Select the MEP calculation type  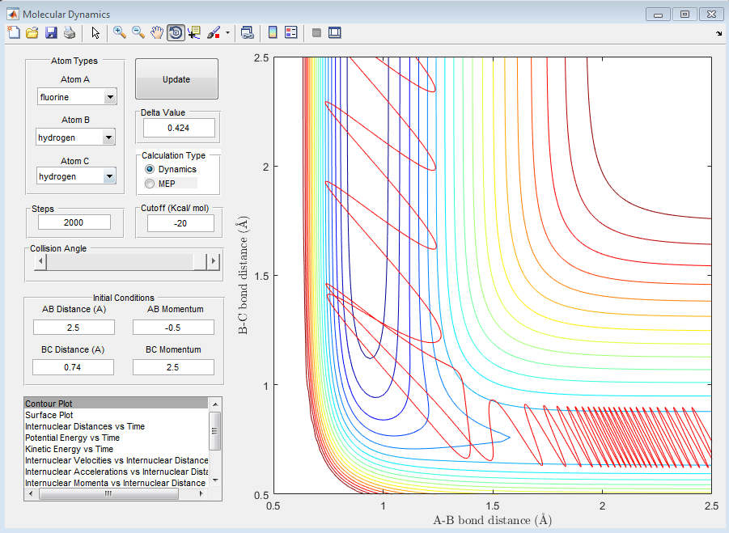(x=150, y=184)
